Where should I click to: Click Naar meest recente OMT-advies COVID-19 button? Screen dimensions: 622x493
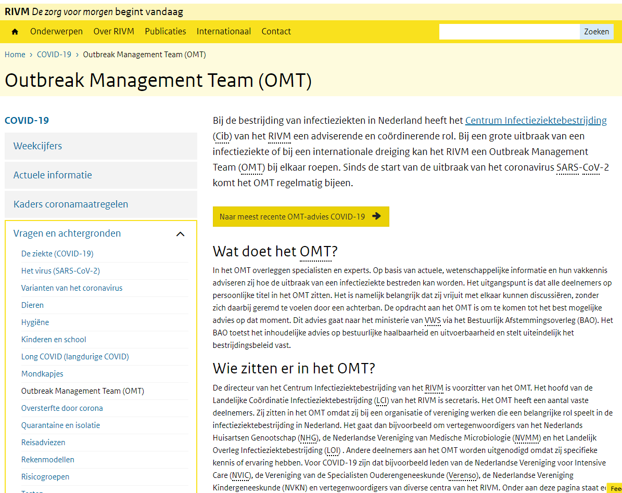click(x=301, y=216)
